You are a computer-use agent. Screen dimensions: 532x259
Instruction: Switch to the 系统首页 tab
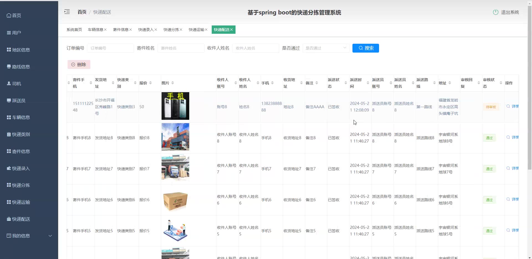tap(74, 30)
